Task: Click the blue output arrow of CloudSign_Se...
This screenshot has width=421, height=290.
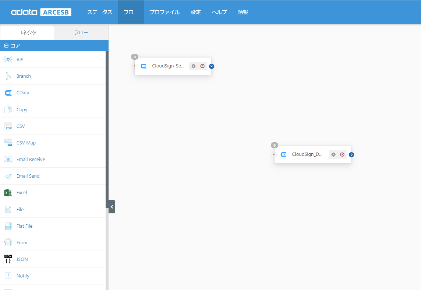Action: [x=212, y=66]
